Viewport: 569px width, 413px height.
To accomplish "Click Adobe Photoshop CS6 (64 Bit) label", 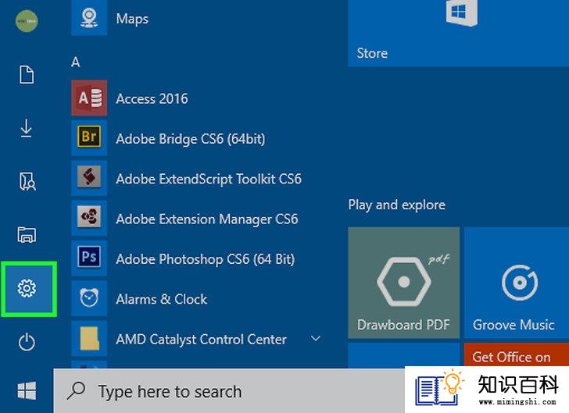I will (206, 259).
